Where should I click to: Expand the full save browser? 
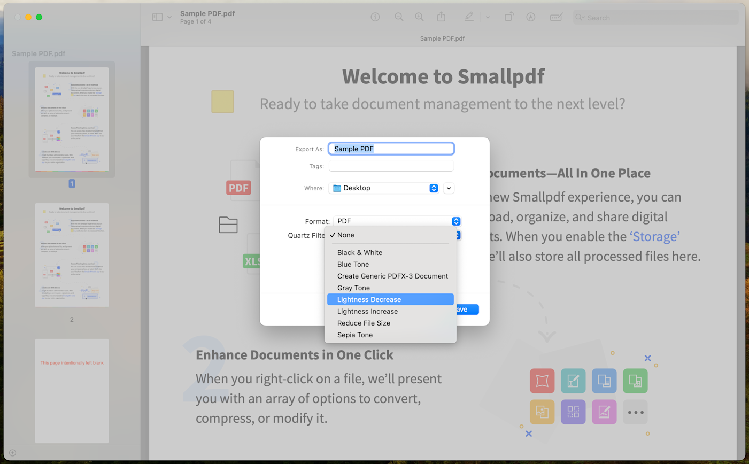click(x=449, y=188)
